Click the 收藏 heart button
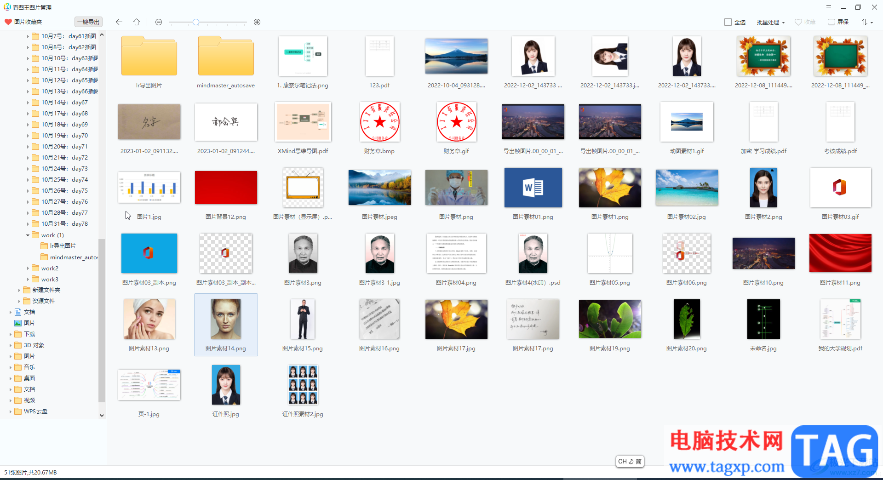Image resolution: width=883 pixels, height=480 pixels. 805,22
